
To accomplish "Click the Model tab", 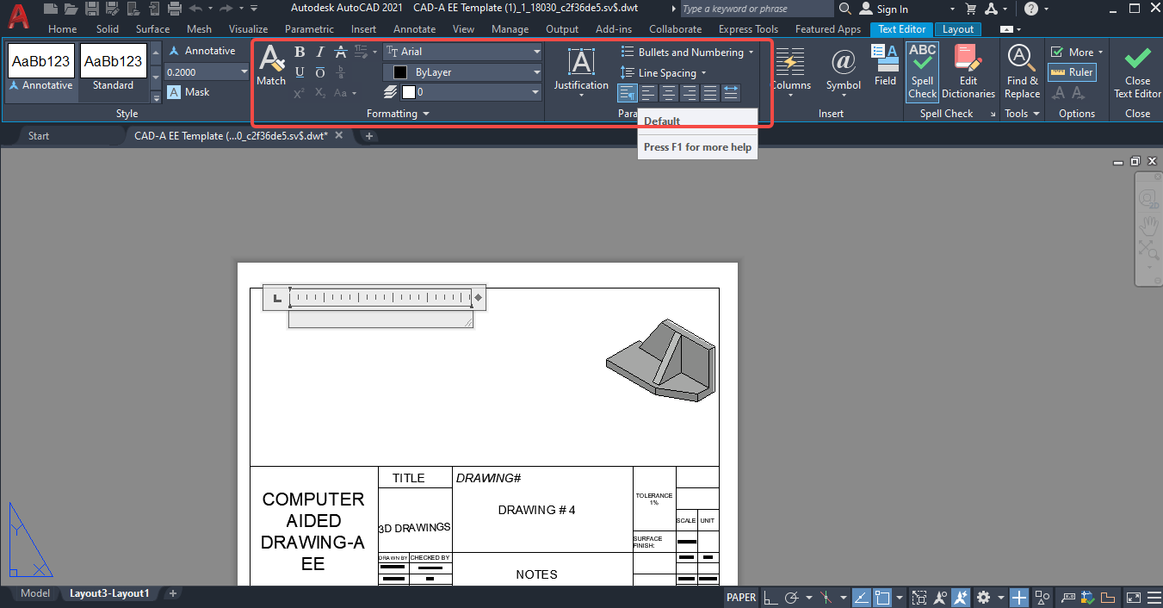I will (x=35, y=593).
